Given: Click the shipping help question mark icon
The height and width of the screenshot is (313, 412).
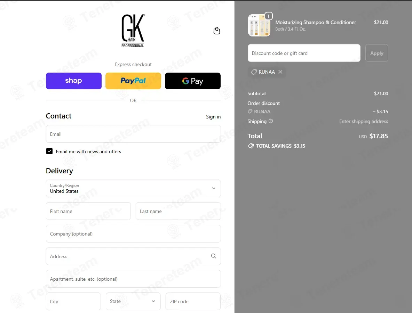Looking at the screenshot, I should pos(271,121).
